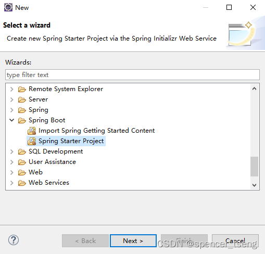This screenshot has height=254, width=265.
Task: Expand the SQL Development category
Action: click(11, 151)
